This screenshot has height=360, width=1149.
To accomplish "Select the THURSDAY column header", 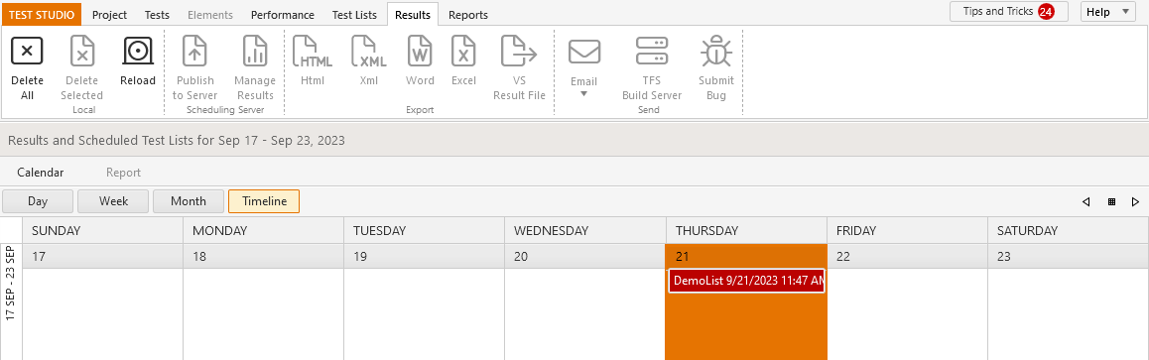I will (x=746, y=230).
